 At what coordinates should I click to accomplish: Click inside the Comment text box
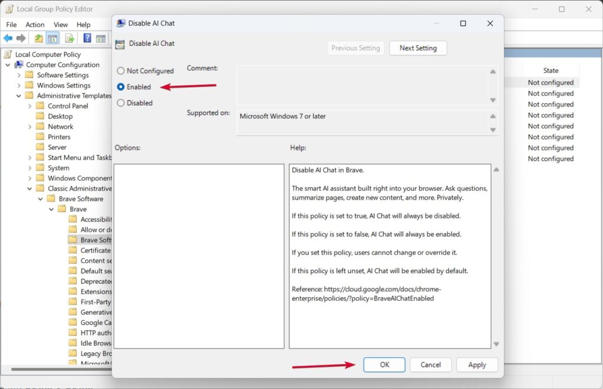pyautogui.click(x=363, y=85)
